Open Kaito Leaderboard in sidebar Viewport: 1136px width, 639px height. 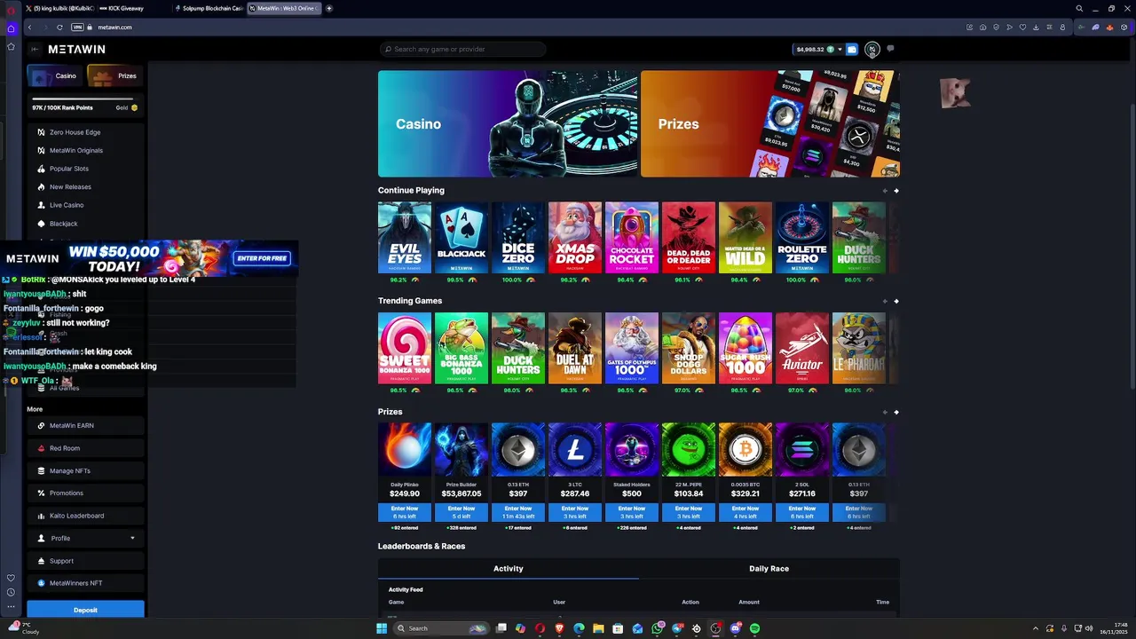(x=85, y=516)
